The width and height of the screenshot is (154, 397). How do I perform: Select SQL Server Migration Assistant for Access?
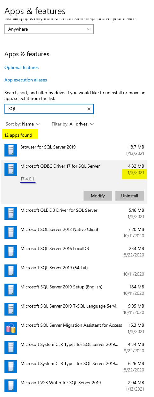(74, 328)
